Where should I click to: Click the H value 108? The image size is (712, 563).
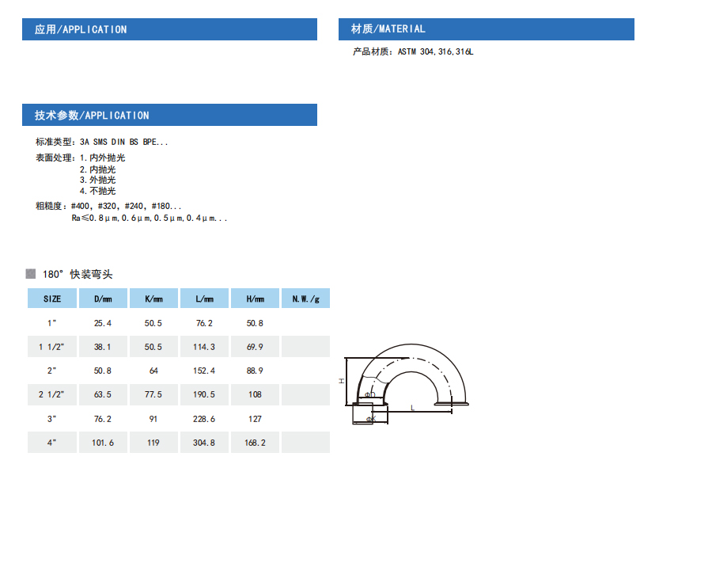tap(255, 394)
